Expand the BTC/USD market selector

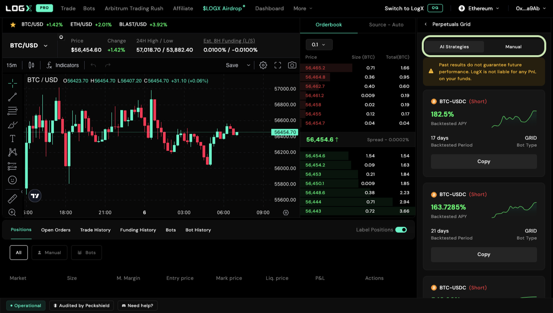point(29,46)
